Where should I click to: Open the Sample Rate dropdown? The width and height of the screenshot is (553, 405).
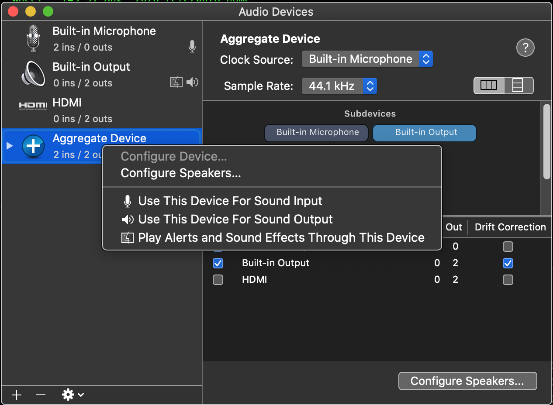(x=339, y=86)
